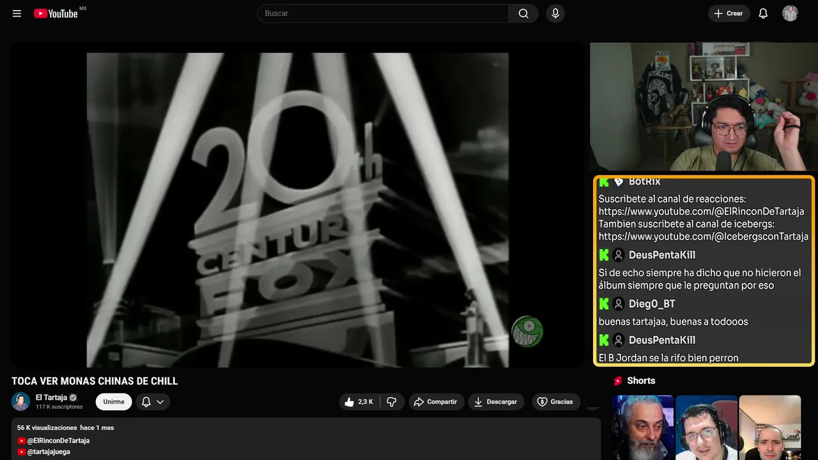818x460 pixels.
Task: Start voice search with microphone icon
Action: 555,13
